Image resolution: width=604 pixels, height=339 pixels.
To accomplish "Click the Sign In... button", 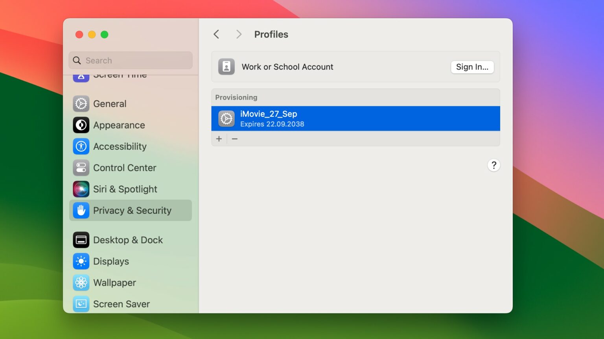I will click(472, 67).
